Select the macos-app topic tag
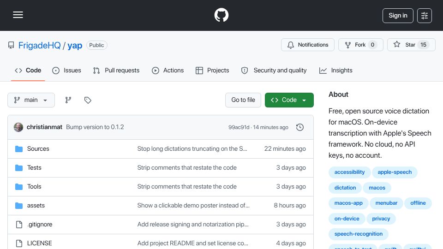 point(348,203)
